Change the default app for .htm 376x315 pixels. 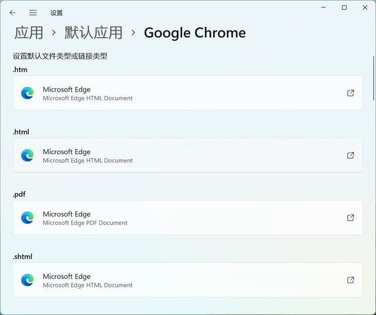point(188,93)
